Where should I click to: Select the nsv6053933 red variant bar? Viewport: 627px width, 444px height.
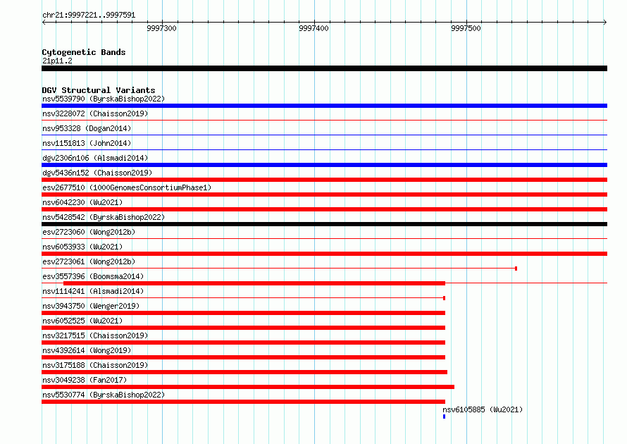[324, 254]
